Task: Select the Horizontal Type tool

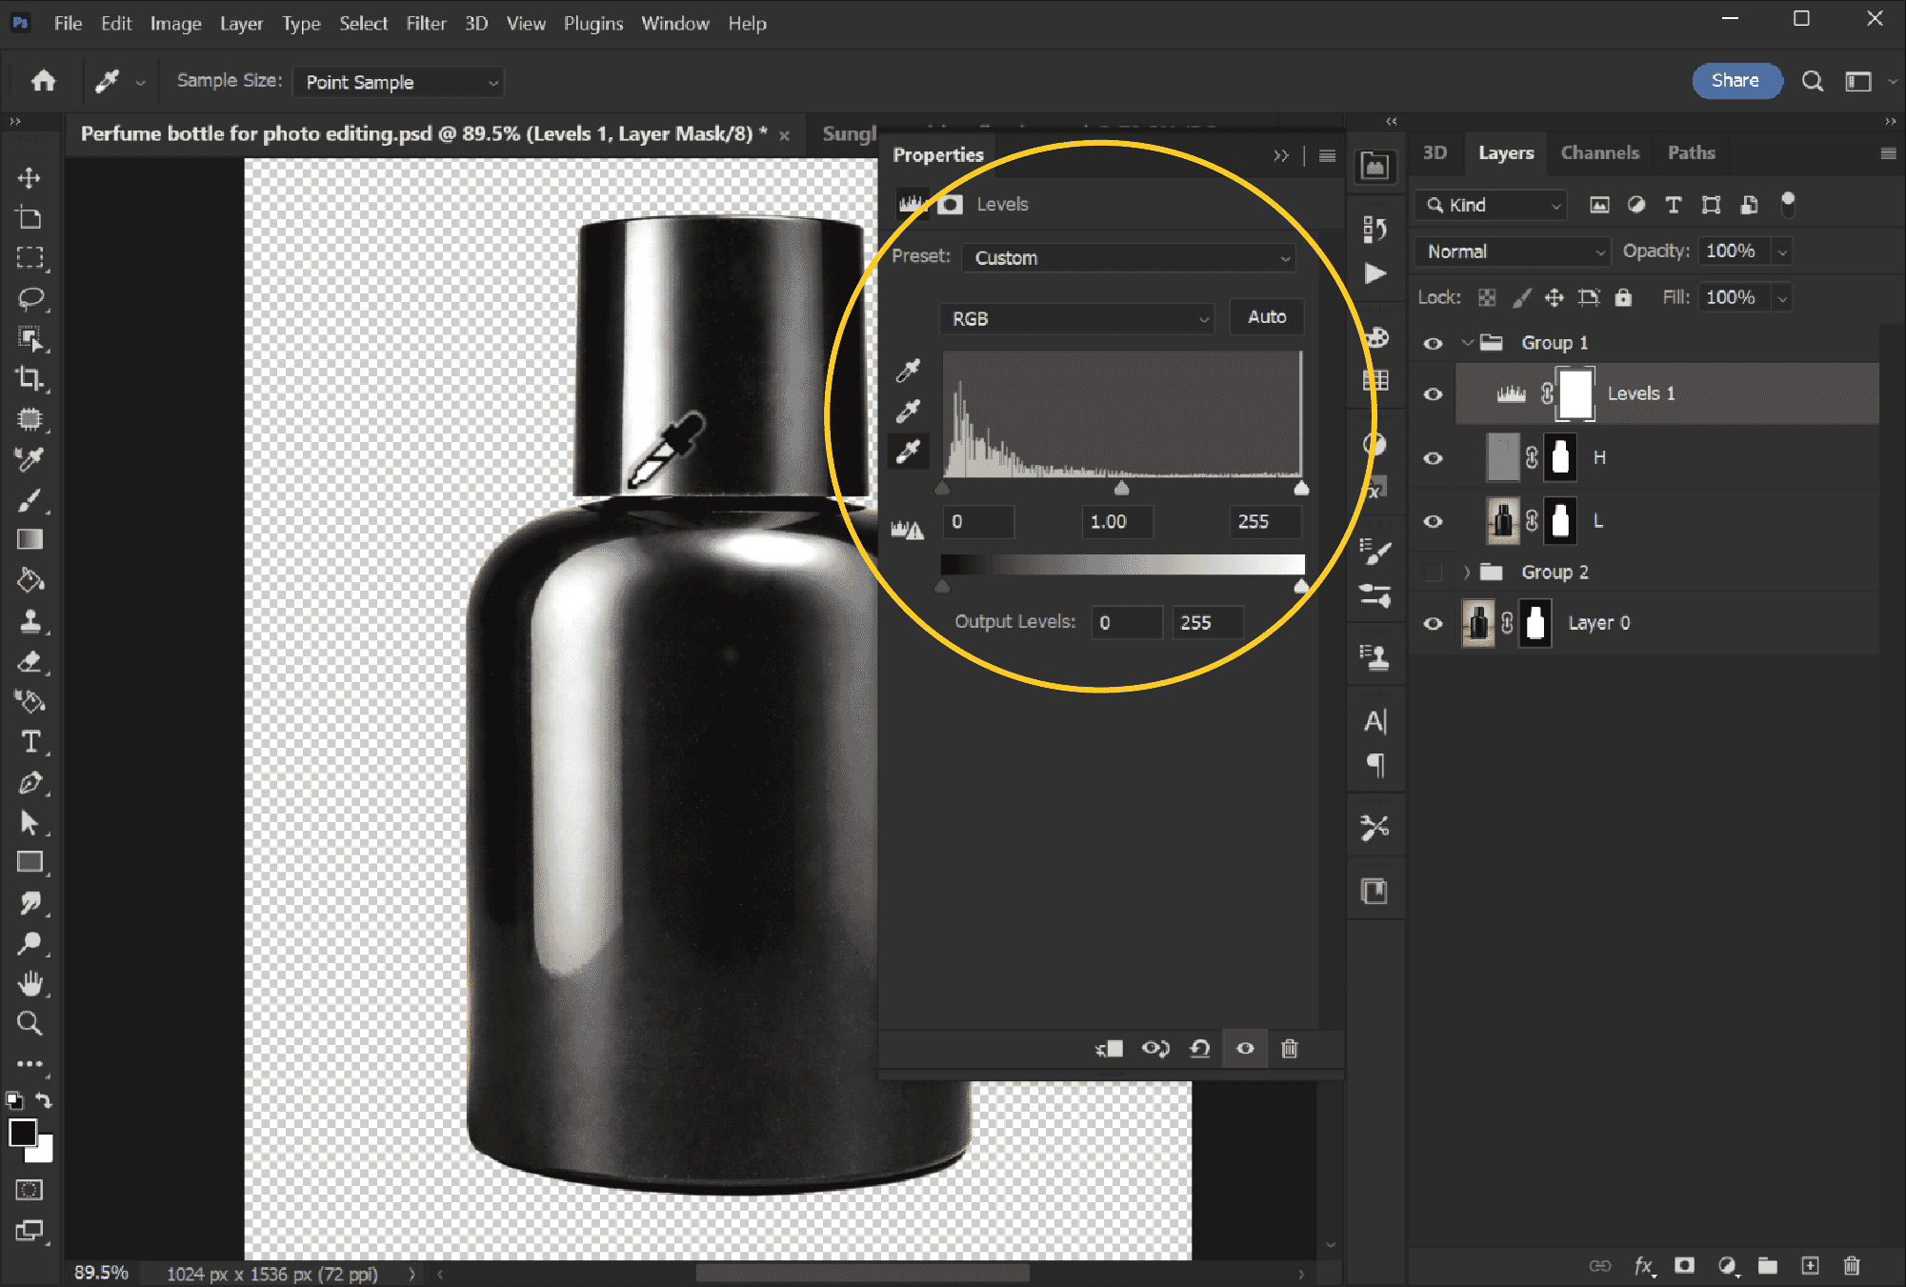Action: (x=30, y=741)
